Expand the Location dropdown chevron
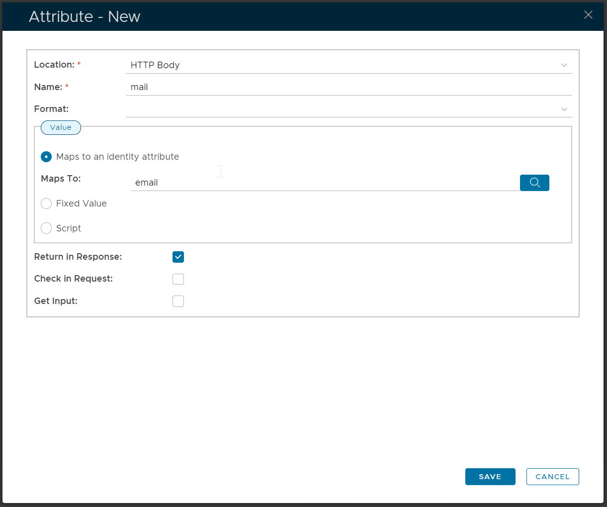 (x=564, y=65)
